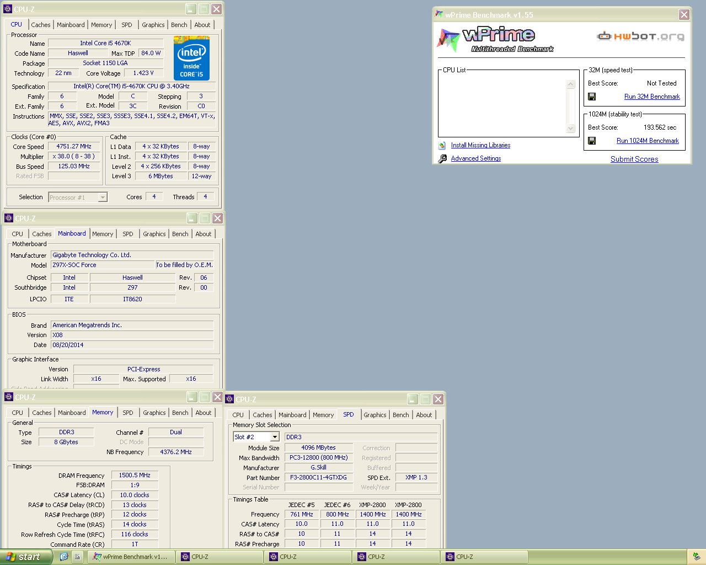Click the DRAM Frequency value 1500.5 MHz

pyautogui.click(x=135, y=476)
